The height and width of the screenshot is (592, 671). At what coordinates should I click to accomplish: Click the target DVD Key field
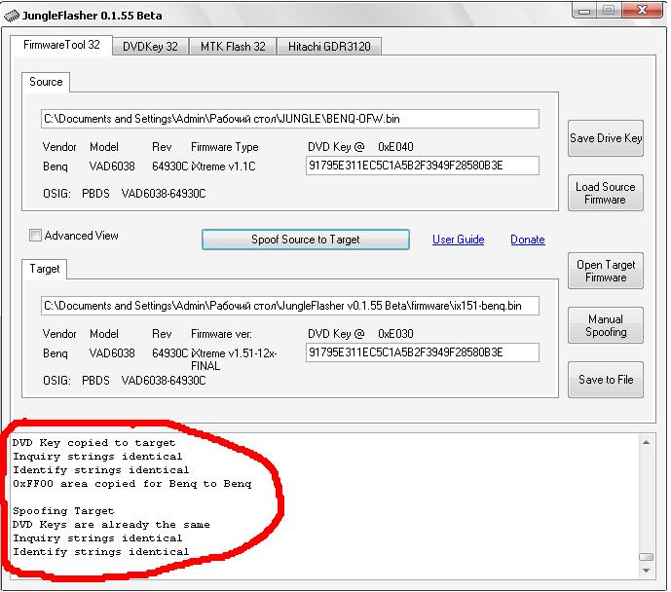pos(423,352)
